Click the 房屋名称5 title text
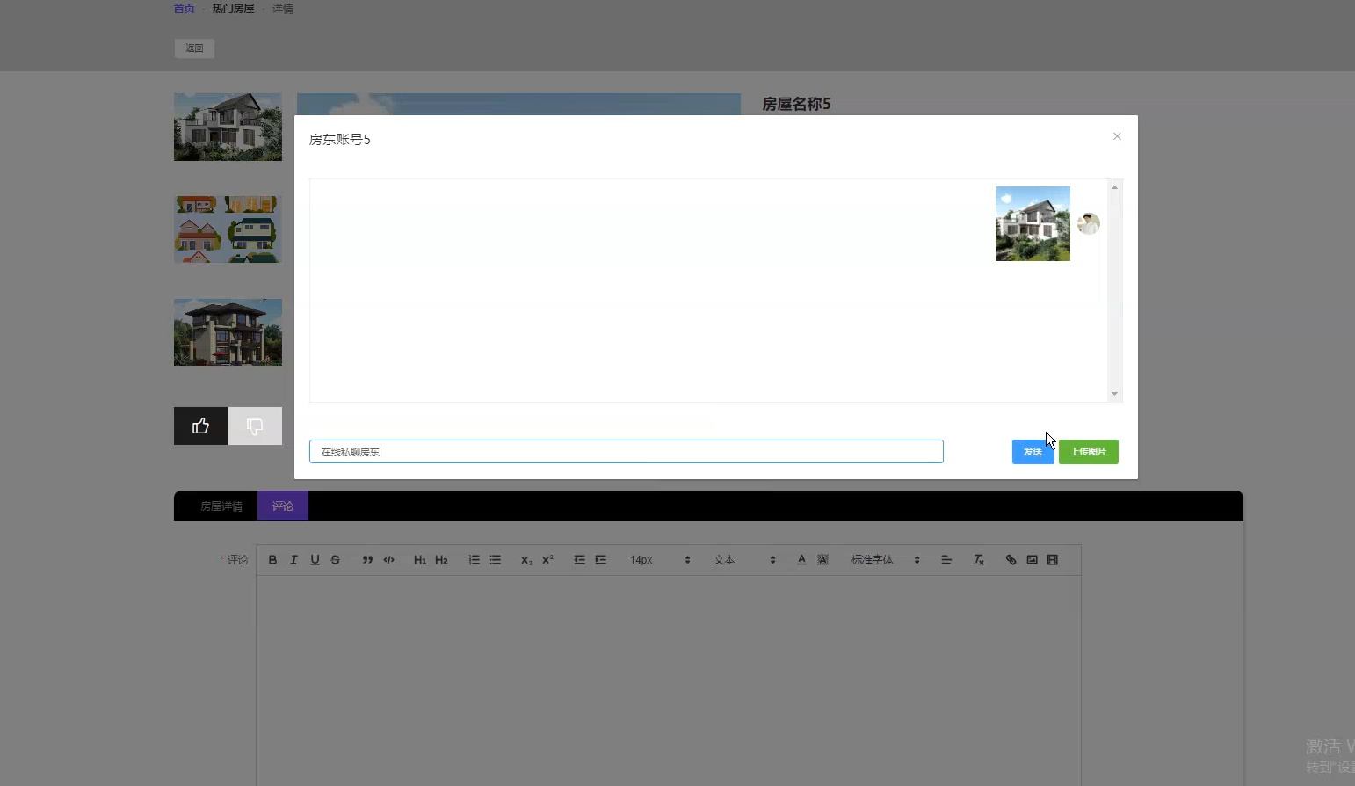The height and width of the screenshot is (786, 1355). (x=796, y=104)
